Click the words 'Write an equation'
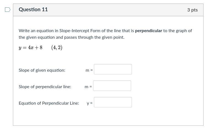The height and width of the screenshot is (131, 214). tap(36, 31)
